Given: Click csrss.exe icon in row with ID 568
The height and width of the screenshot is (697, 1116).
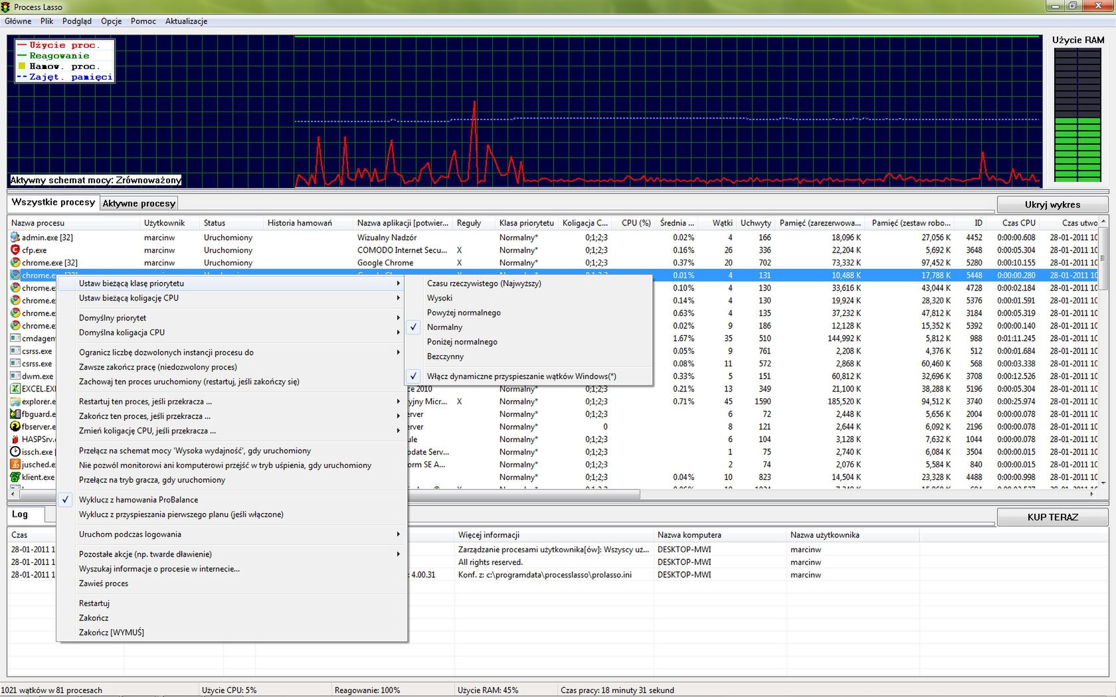Looking at the screenshot, I should (15, 364).
